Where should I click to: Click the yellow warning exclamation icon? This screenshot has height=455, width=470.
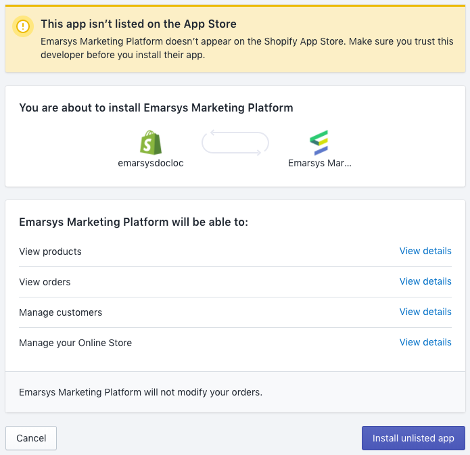[x=23, y=26]
